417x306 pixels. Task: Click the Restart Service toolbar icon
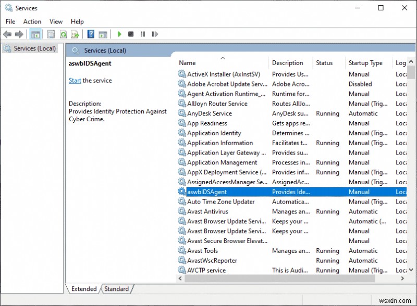(155, 34)
